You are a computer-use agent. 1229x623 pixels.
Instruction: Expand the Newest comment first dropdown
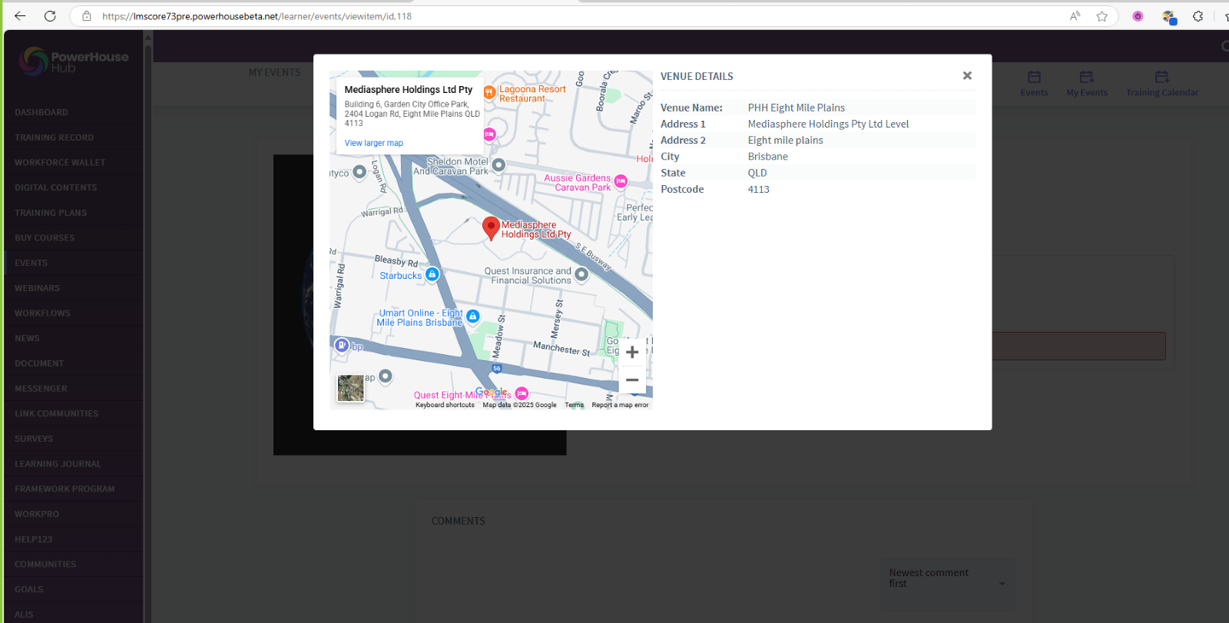pos(947,583)
